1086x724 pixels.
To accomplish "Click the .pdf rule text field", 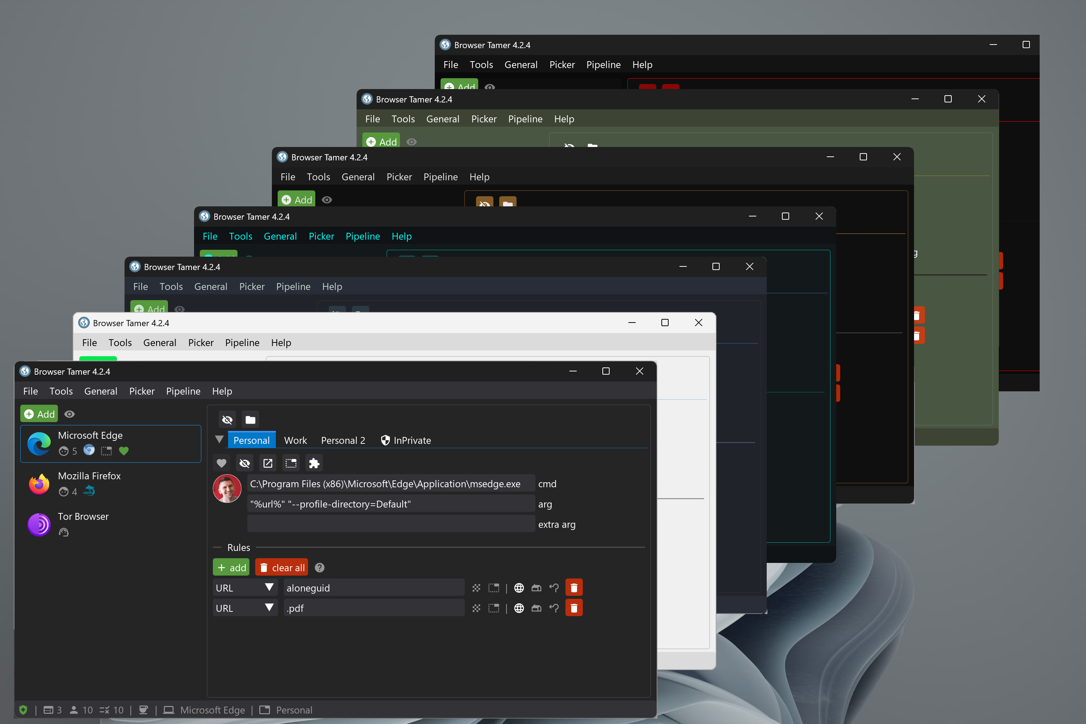I will coord(374,608).
